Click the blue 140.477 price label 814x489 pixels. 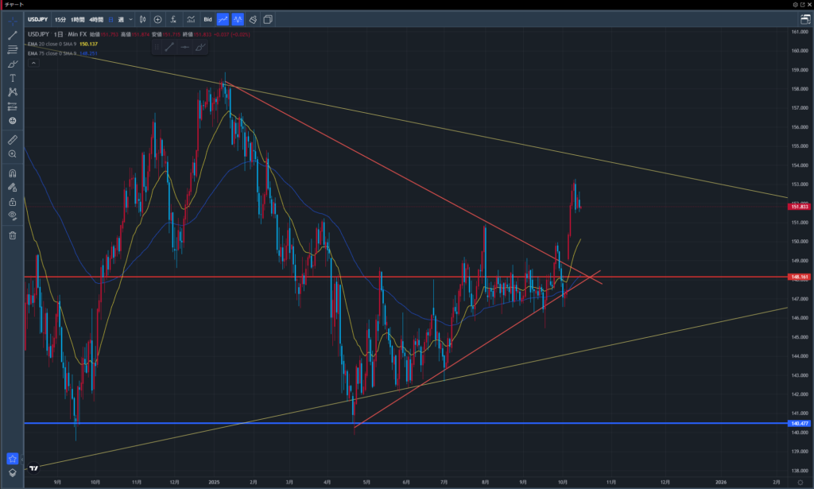tap(800, 424)
